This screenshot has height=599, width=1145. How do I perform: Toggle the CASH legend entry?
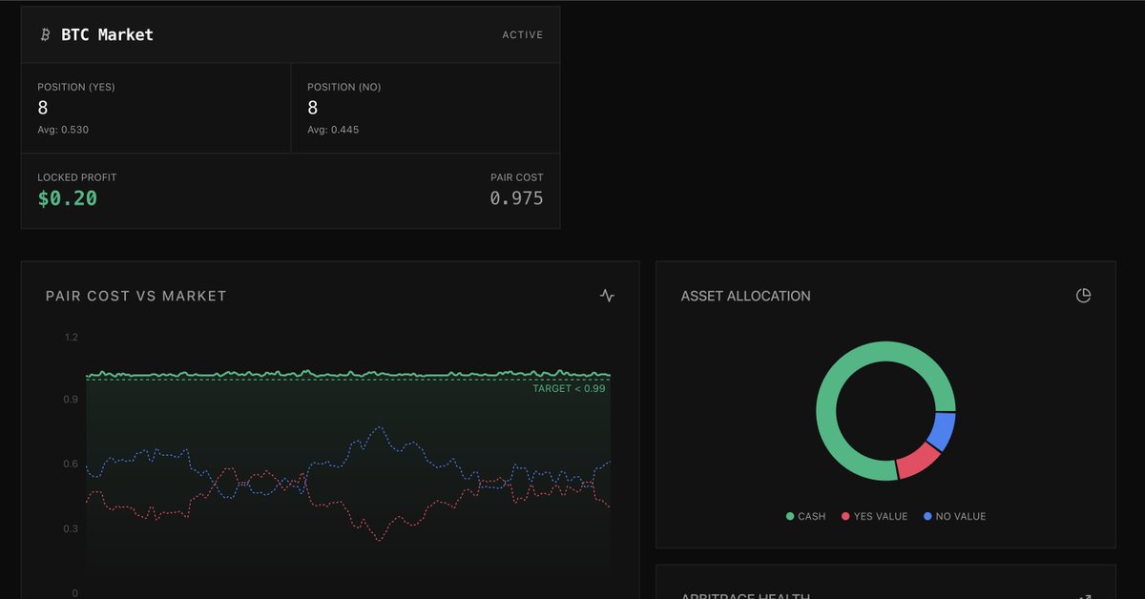[x=805, y=516]
